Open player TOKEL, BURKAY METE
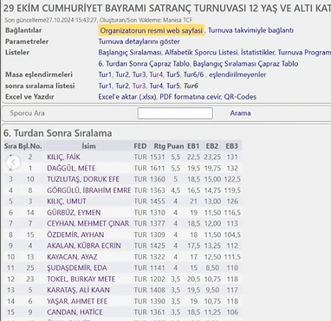The image size is (331, 321). click(x=81, y=279)
